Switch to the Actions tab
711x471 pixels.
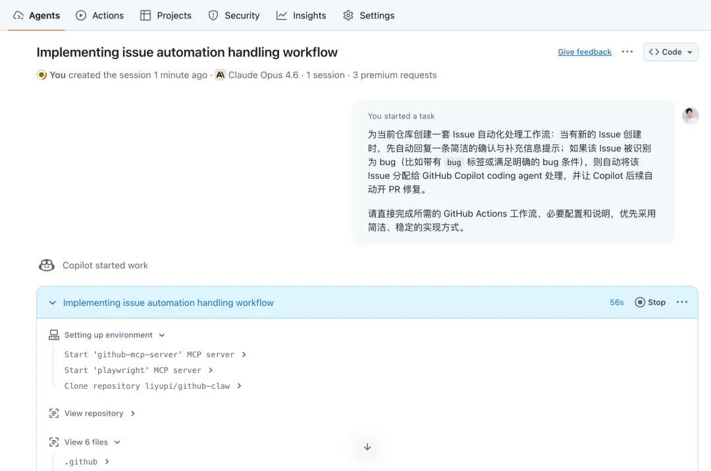(99, 15)
